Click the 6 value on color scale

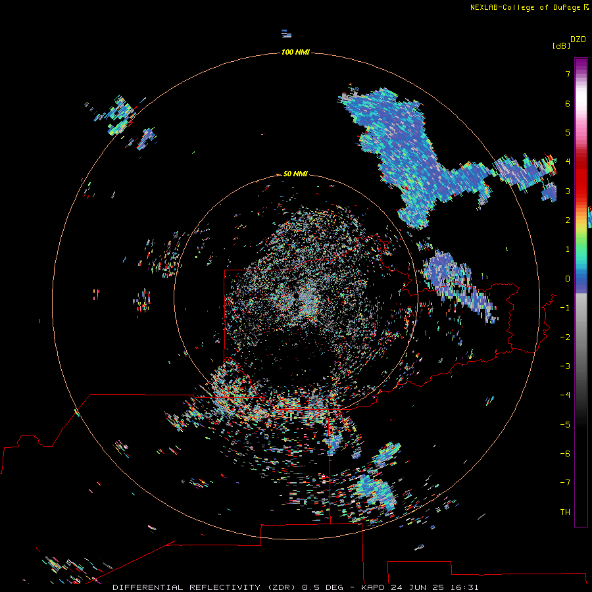568,103
